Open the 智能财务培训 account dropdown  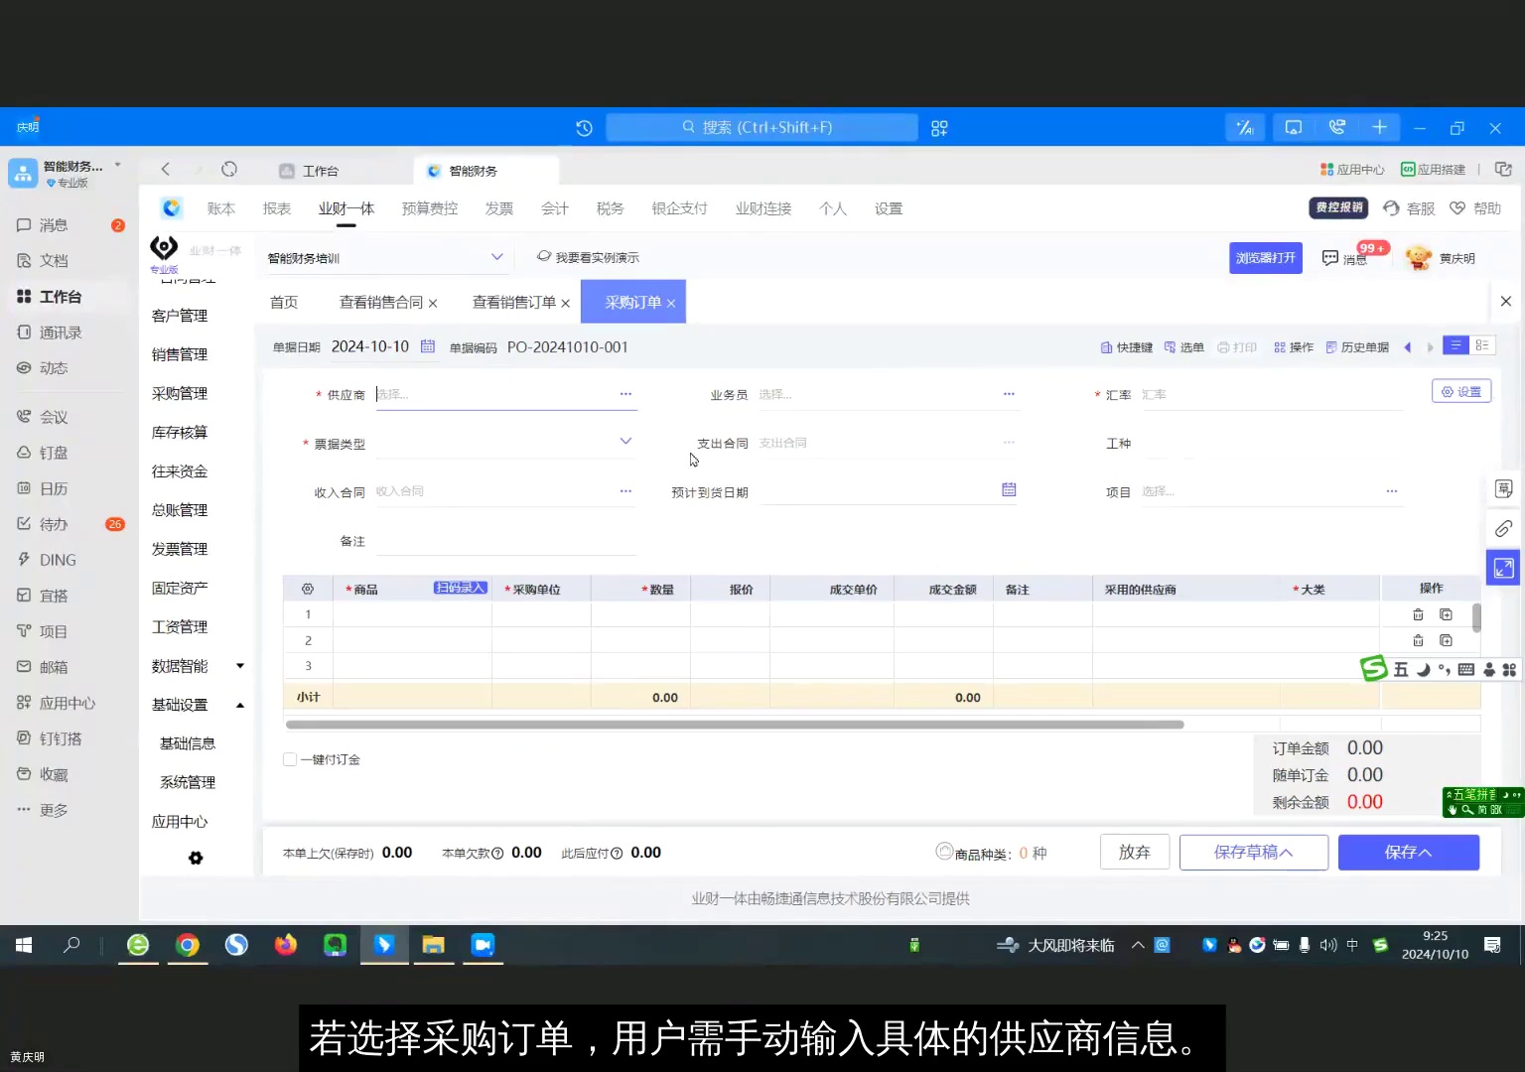coord(385,256)
